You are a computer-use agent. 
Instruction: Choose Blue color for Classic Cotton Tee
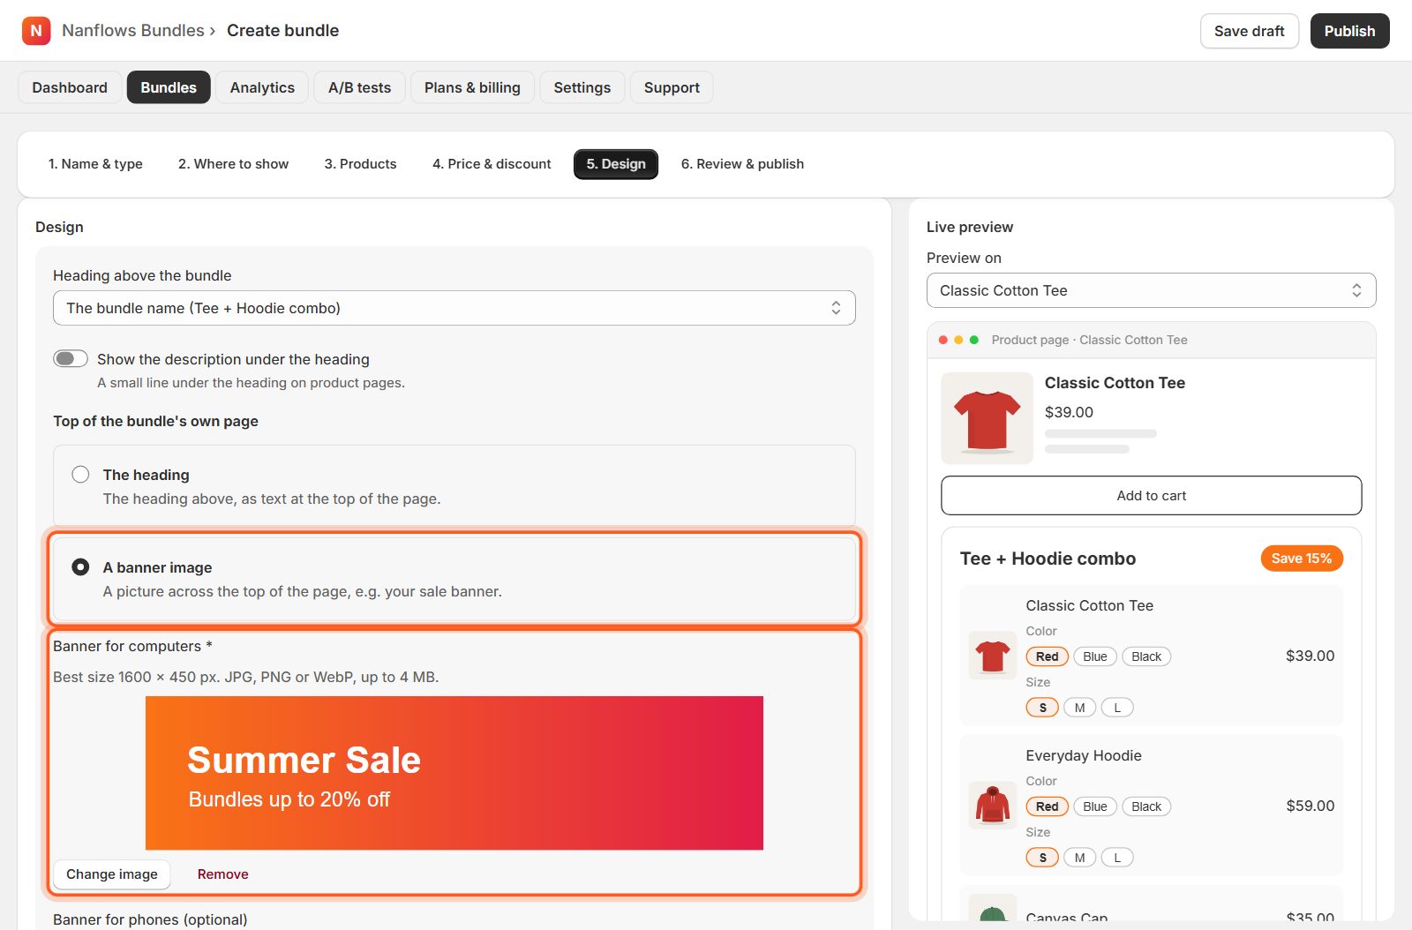1095,656
